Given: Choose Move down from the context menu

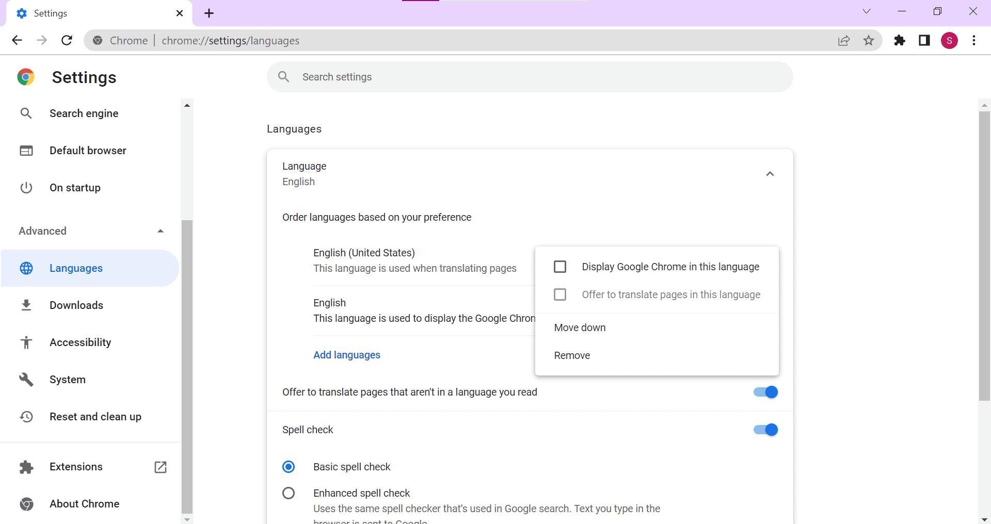Looking at the screenshot, I should click(580, 327).
